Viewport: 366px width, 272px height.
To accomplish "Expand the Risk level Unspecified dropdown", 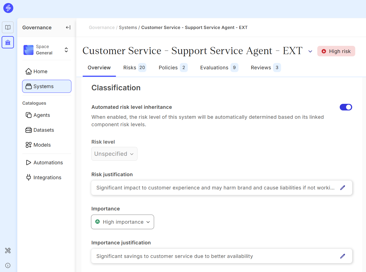I will (114, 154).
